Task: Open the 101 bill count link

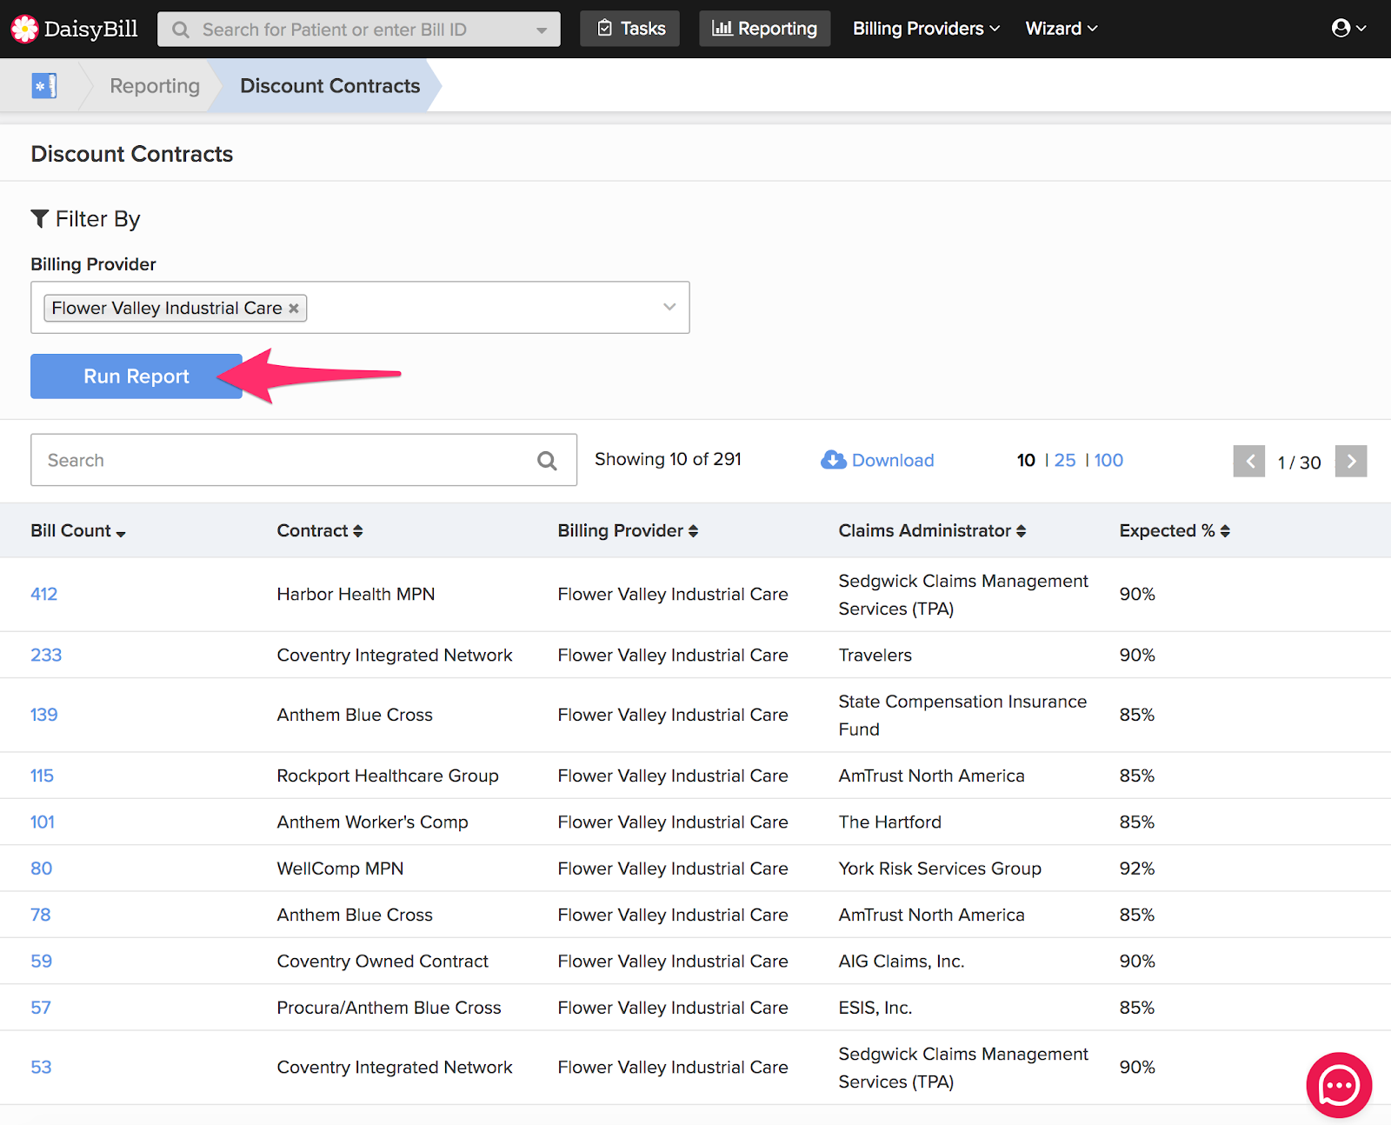Action: 43,822
